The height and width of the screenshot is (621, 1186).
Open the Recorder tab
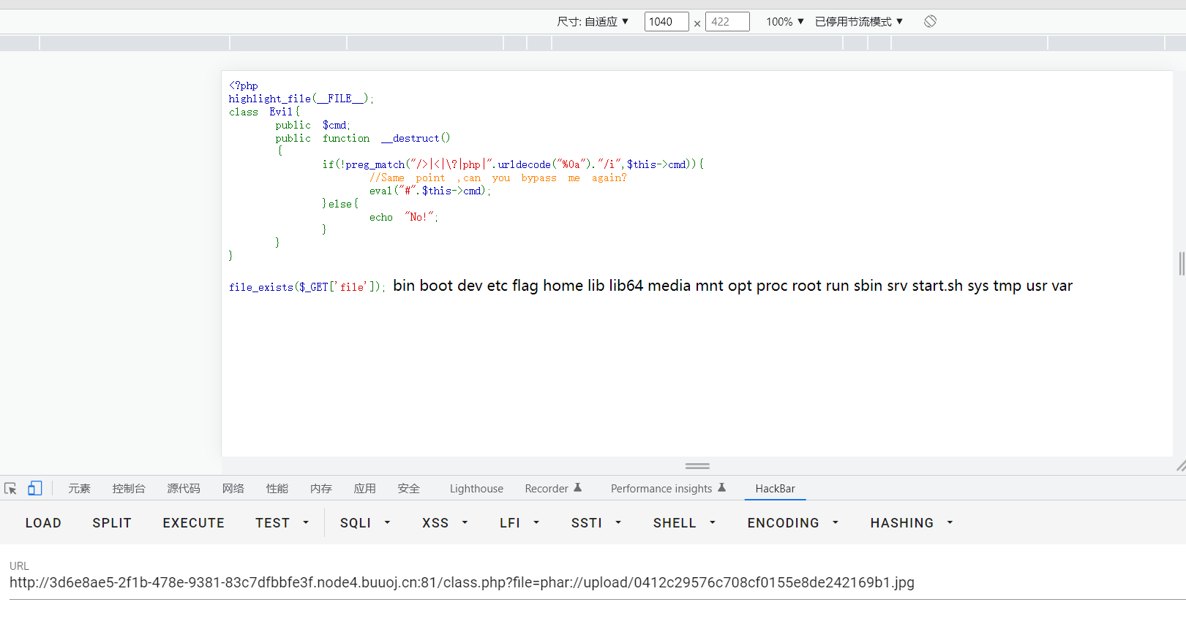click(x=553, y=489)
